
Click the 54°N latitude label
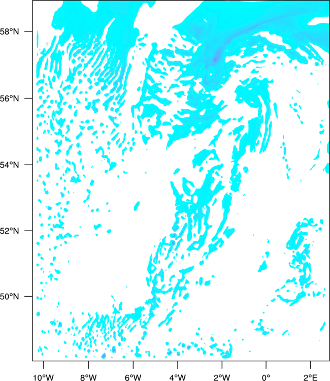[10, 165]
